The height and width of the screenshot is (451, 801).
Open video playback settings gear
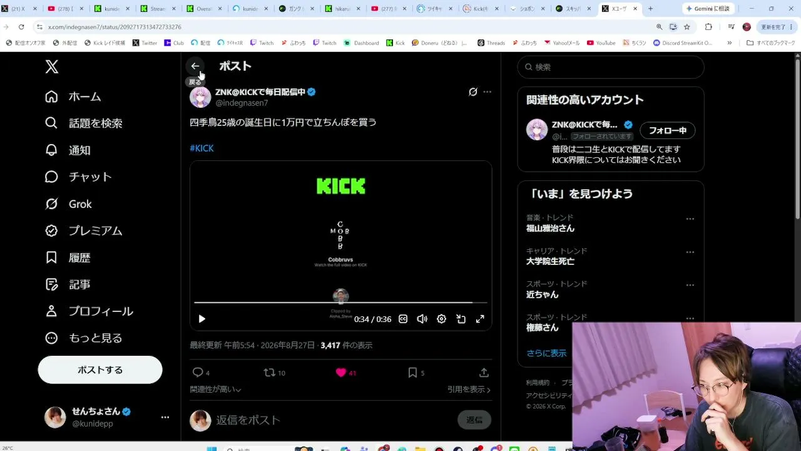tap(442, 319)
